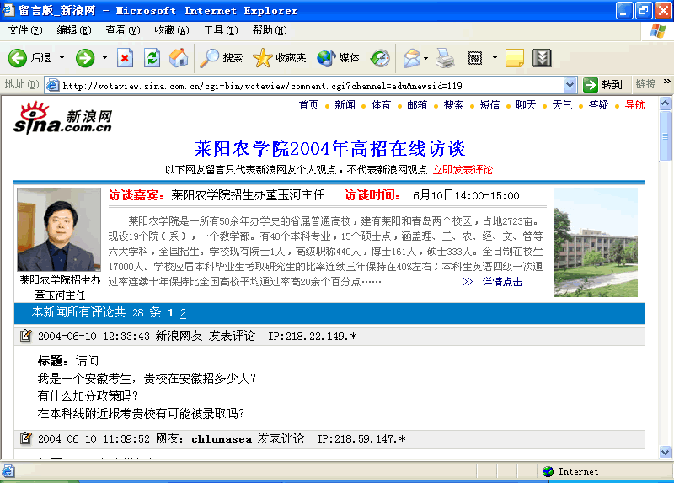Image resolution: width=674 pixels, height=483 pixels.
Task: Open the 聊天 nav link
Action: coord(526,105)
